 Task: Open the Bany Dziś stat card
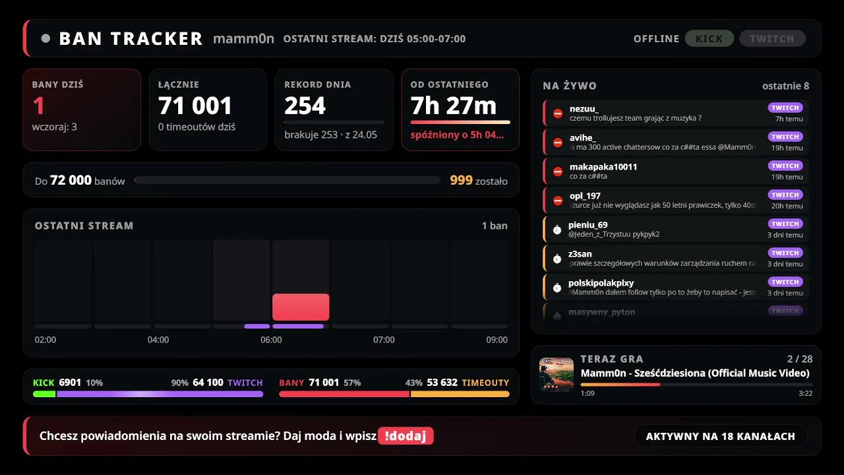(x=82, y=110)
